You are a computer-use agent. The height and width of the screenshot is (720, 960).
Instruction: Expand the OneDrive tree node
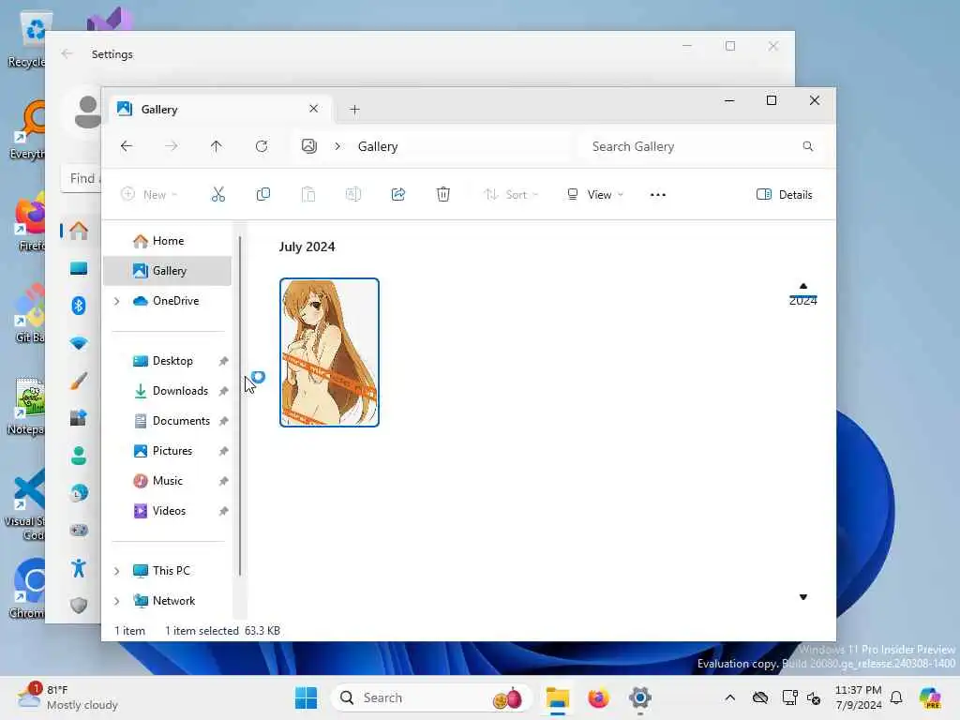coord(116,301)
